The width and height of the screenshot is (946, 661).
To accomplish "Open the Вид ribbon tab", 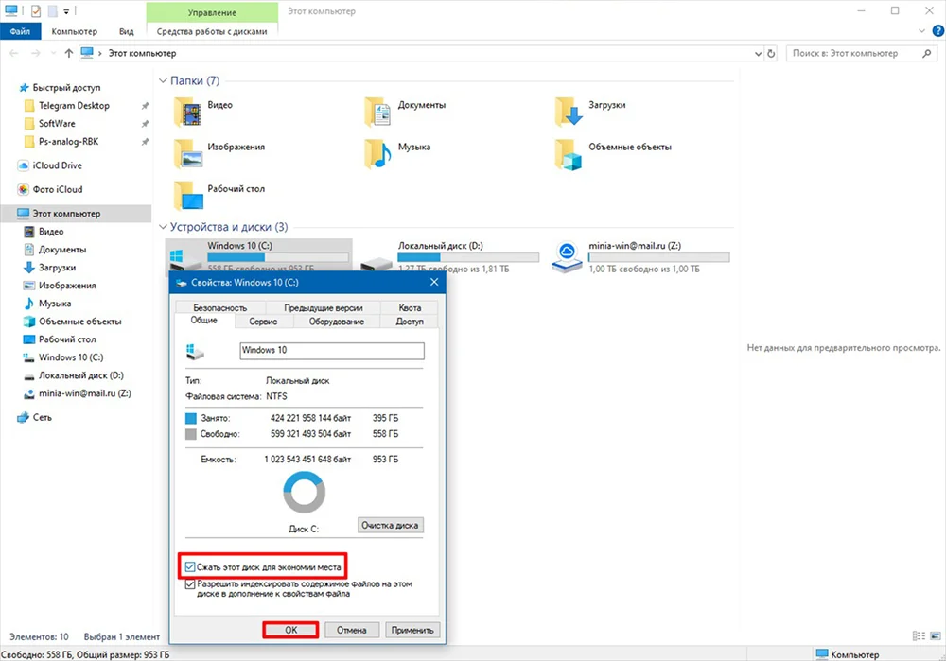I will point(126,31).
